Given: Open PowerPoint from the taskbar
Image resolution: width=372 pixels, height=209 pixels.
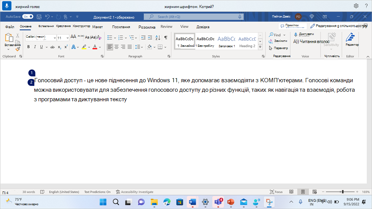Looking at the screenshot, I should coord(230,202).
